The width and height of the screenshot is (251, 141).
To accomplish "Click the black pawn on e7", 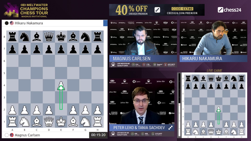I will click(61, 49).
